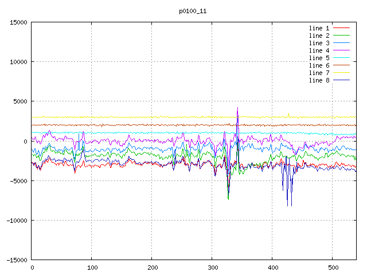Click the 15000 y-axis tick label

coord(18,22)
